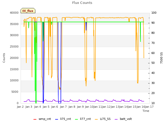Image resolution: width=165 pixels, height=124 pixels.
Task: Toggle the batt_volt legend entry
Action: [123, 119]
